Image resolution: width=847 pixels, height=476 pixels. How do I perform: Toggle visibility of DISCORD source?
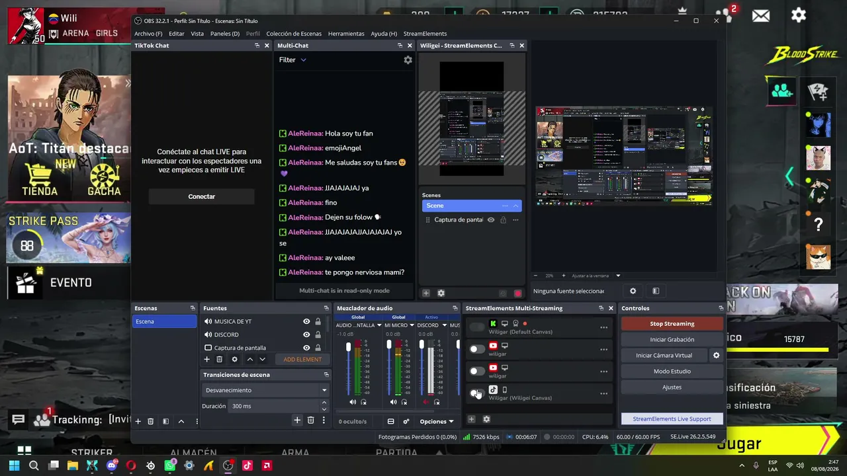[306, 335]
